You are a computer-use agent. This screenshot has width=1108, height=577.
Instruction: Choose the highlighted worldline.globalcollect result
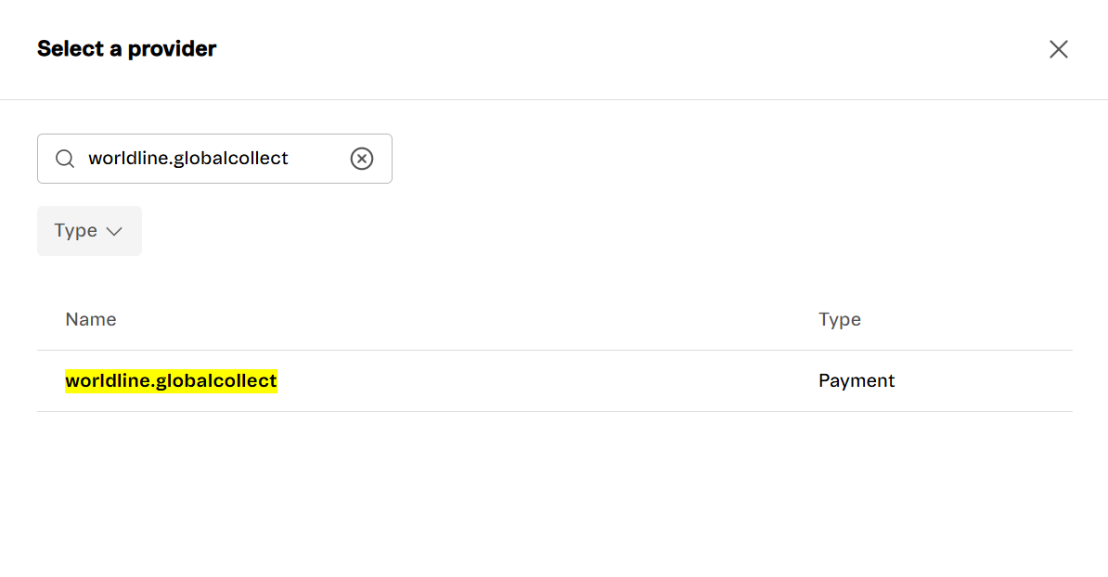coord(171,380)
